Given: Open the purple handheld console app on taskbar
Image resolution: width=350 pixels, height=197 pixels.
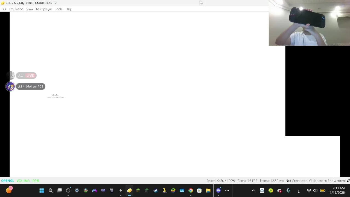Looking at the screenshot, I should tap(103, 190).
